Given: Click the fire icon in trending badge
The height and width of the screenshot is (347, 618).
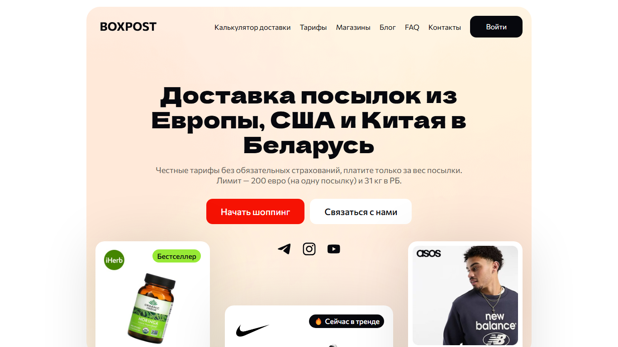Looking at the screenshot, I should (318, 322).
